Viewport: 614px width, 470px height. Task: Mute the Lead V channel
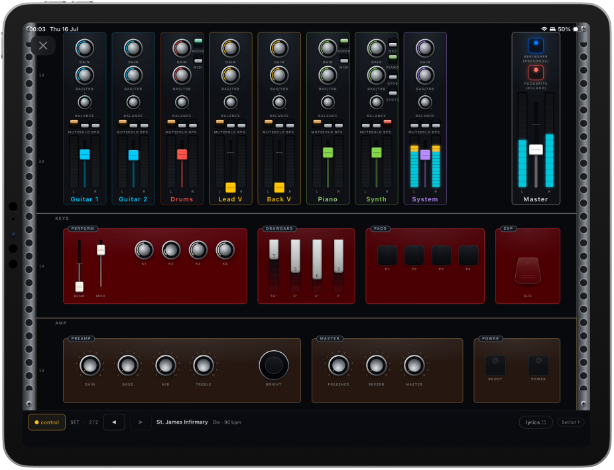[x=220, y=123]
